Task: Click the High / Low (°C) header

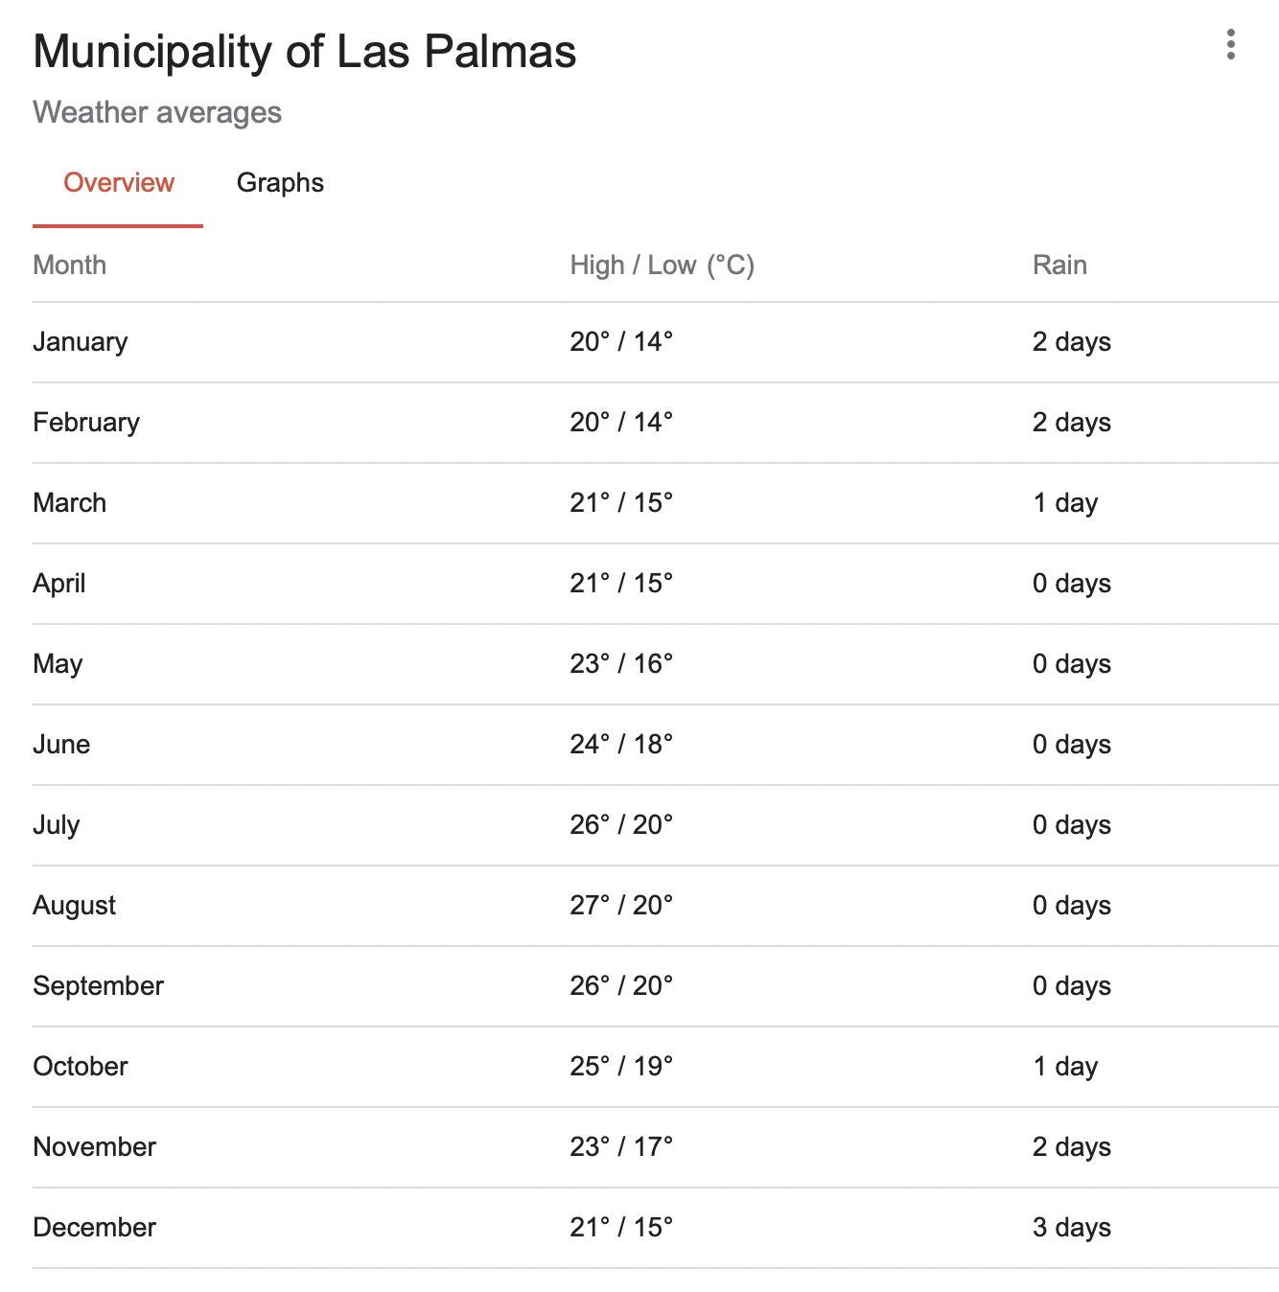Action: click(663, 265)
